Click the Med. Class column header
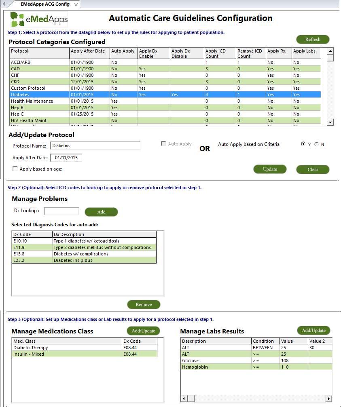The image size is (341, 407). 67,341
